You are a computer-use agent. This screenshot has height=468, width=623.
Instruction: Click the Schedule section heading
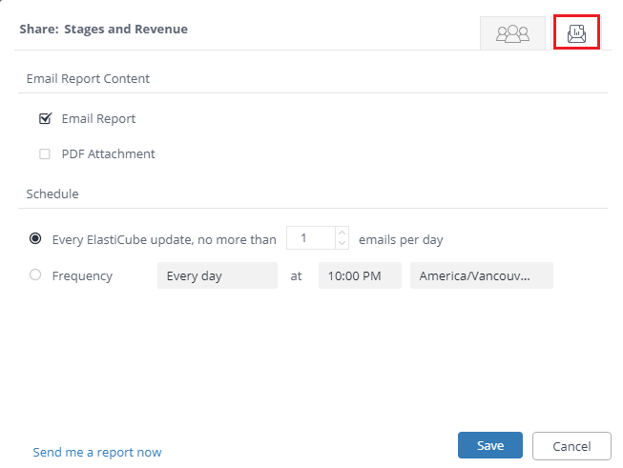(x=52, y=193)
